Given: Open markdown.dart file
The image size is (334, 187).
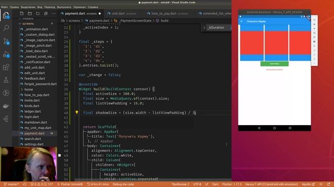Looking at the screenshot, I should click(35, 123).
